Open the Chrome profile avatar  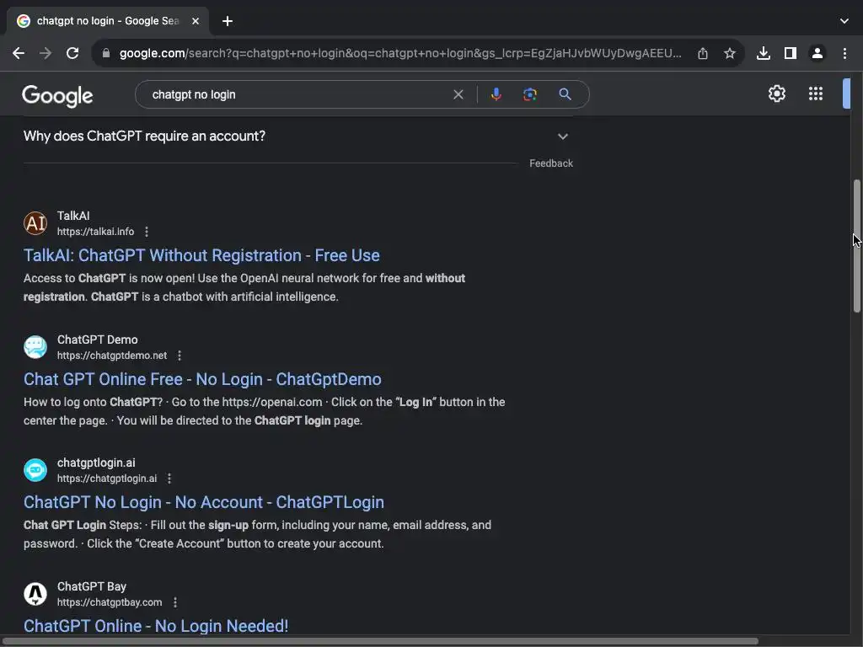tap(817, 53)
